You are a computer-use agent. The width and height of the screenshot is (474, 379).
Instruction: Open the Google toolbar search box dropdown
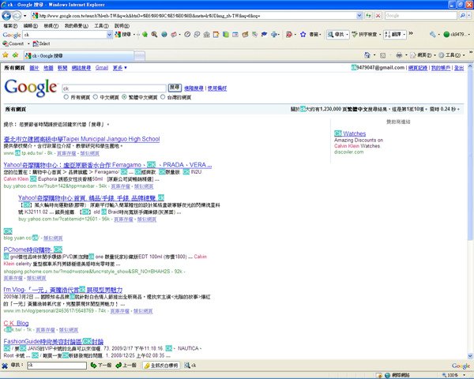pos(110,35)
